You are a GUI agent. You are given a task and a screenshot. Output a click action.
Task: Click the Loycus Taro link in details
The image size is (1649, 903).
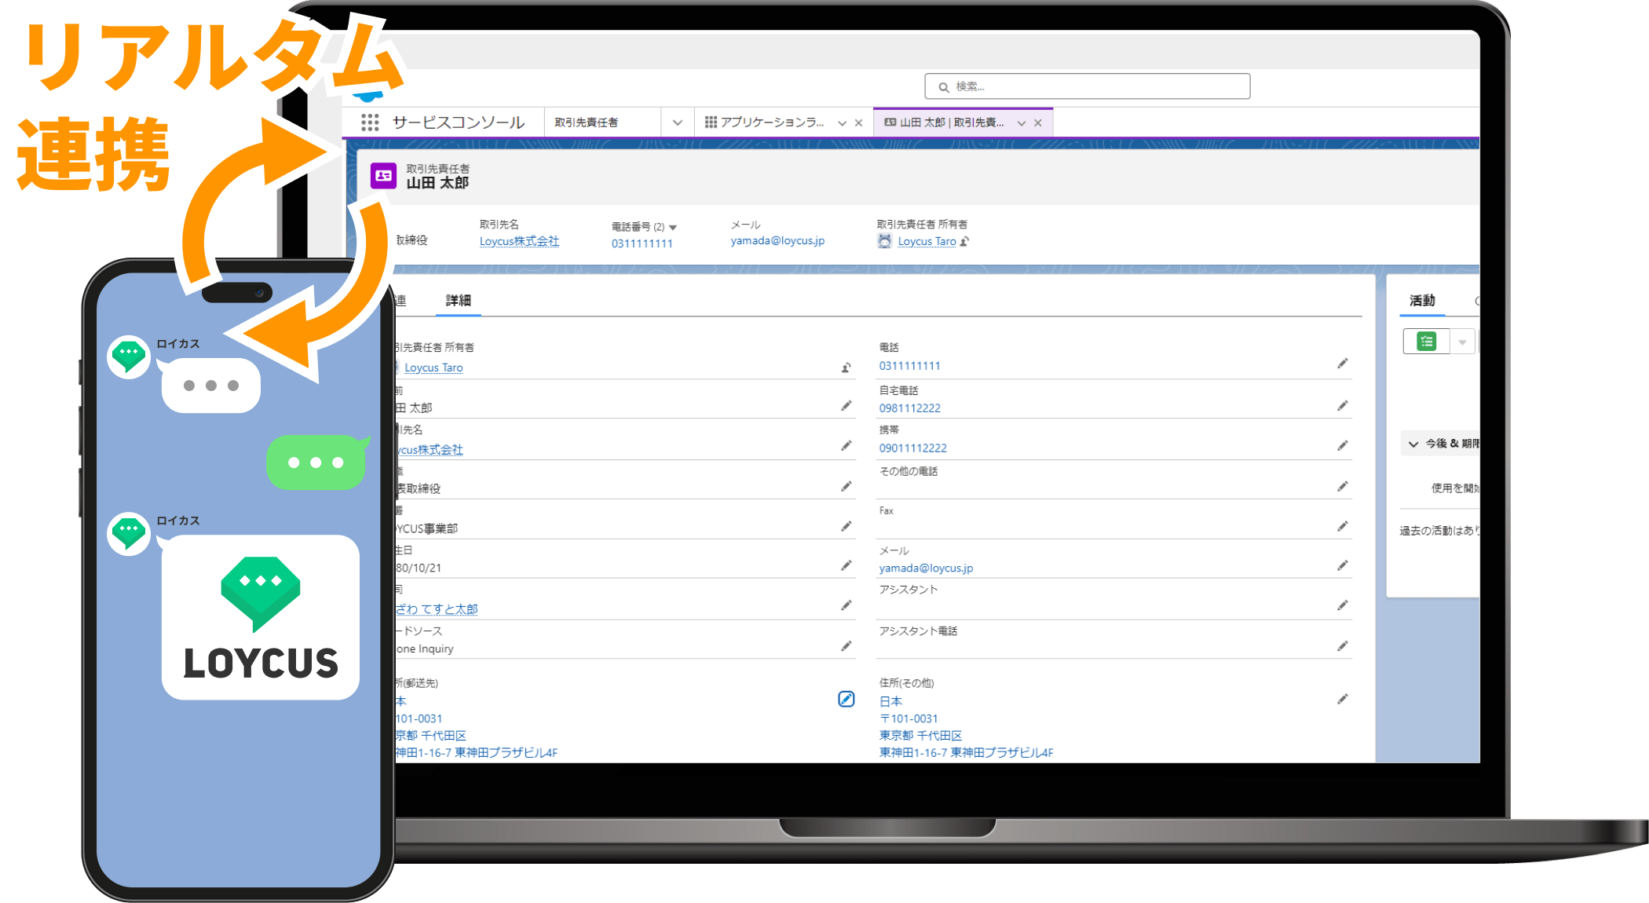tap(433, 367)
